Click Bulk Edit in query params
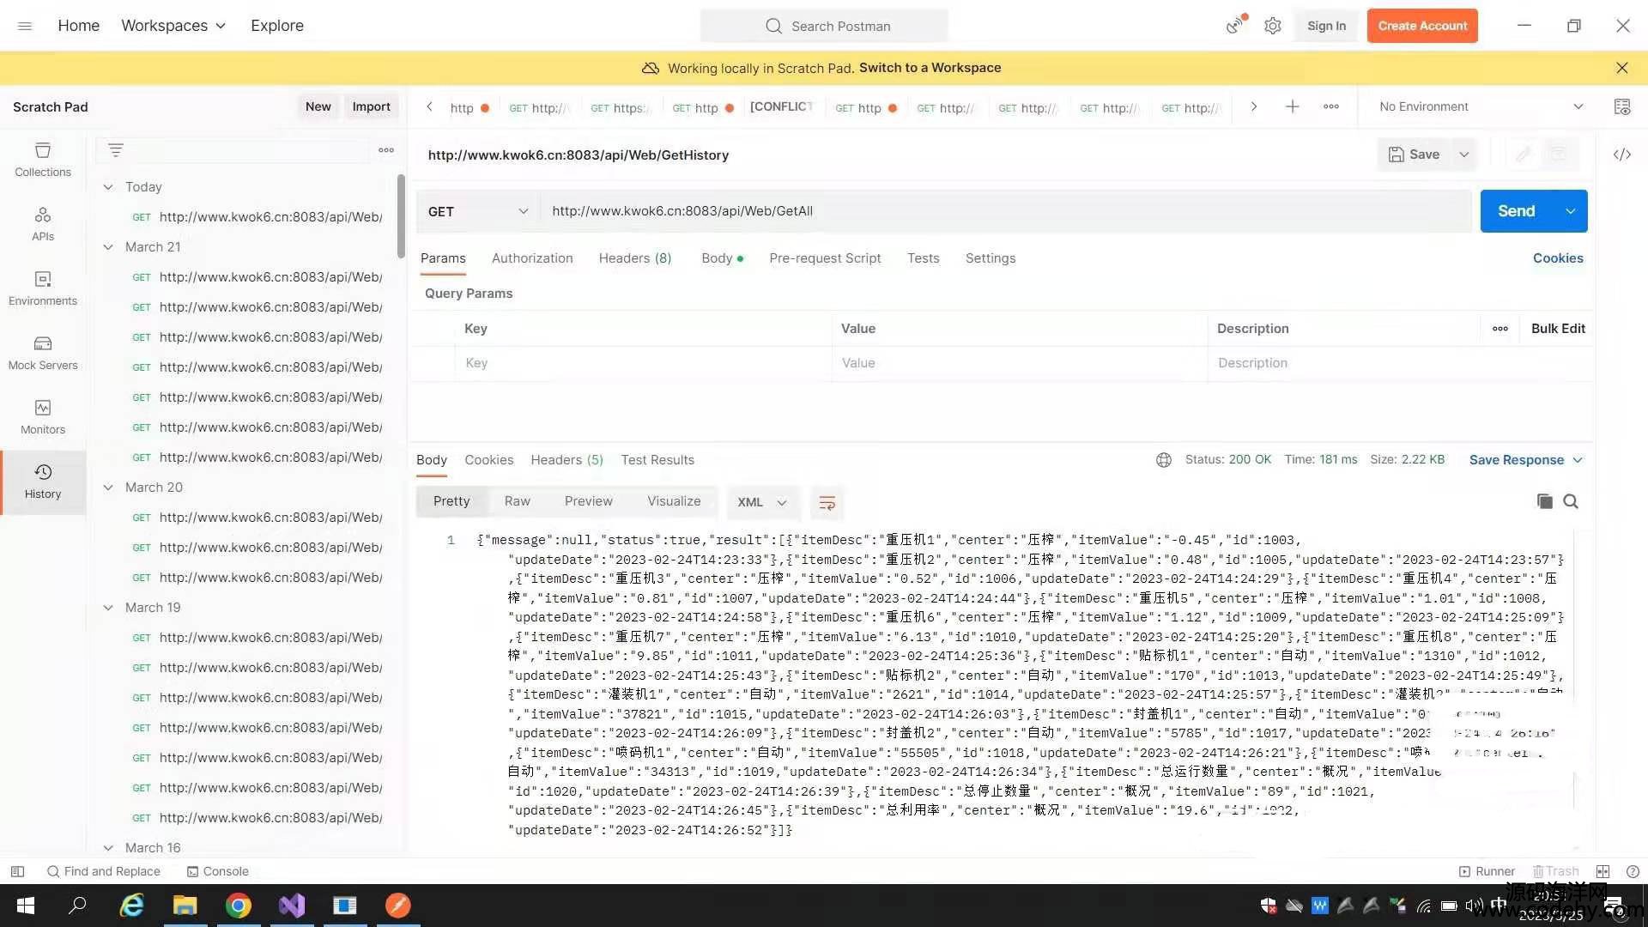Screen dimensions: 1648x927 [1558, 329]
